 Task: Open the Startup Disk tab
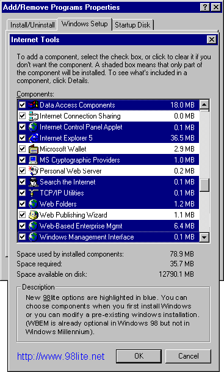tap(132, 25)
